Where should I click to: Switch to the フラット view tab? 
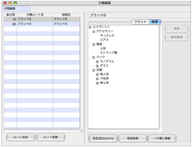(x=140, y=22)
